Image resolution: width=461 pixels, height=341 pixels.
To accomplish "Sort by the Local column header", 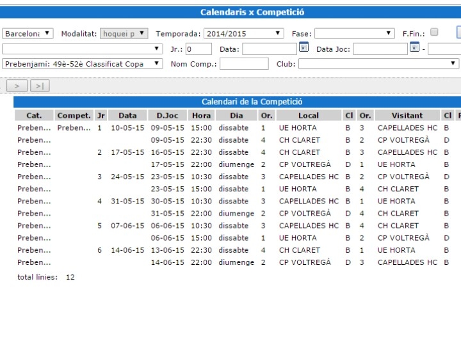I will click(308, 116).
